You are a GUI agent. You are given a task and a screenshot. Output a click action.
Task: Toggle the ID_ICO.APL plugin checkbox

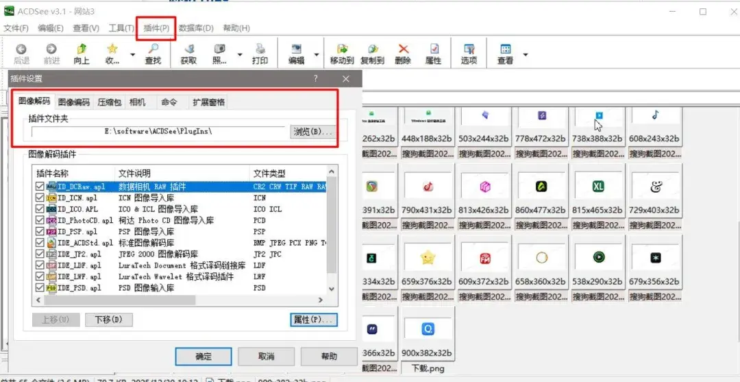[40, 208]
